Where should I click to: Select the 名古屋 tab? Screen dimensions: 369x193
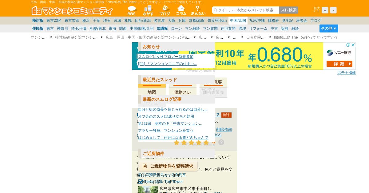(159, 21)
